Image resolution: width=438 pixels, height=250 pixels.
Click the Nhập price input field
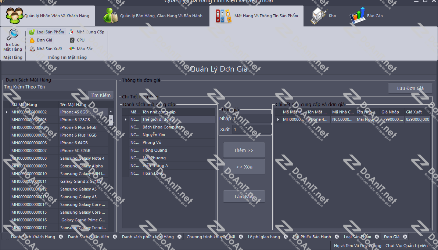pos(252,119)
